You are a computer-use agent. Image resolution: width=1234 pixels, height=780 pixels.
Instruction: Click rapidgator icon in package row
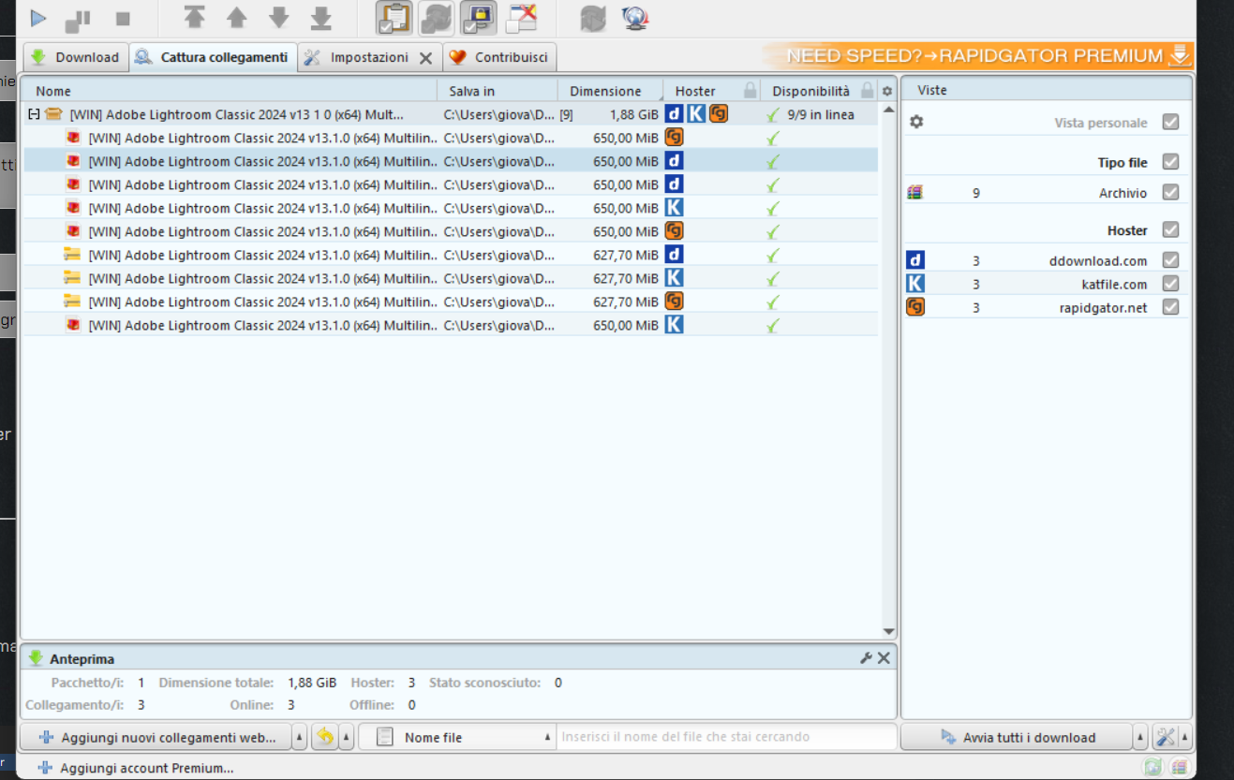click(719, 114)
